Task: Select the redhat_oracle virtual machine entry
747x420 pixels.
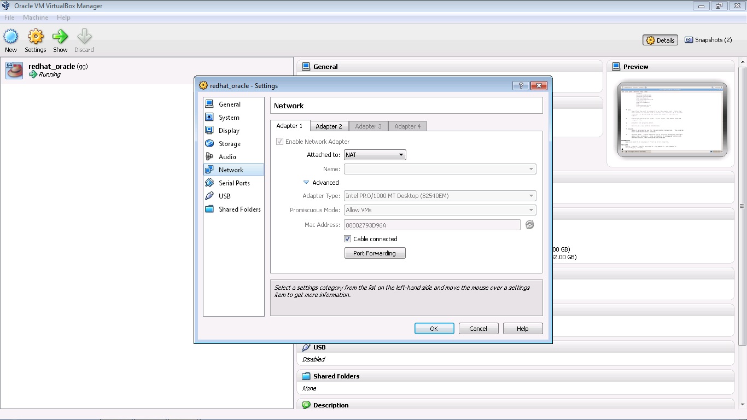Action: click(147, 71)
